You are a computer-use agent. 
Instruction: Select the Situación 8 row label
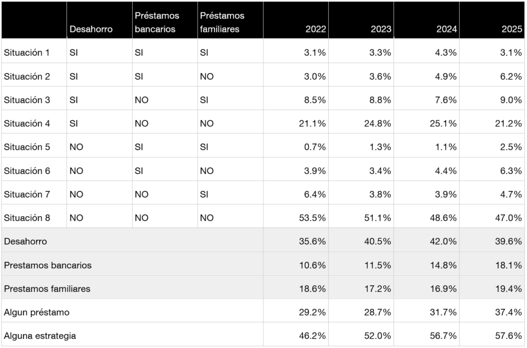(x=27, y=218)
